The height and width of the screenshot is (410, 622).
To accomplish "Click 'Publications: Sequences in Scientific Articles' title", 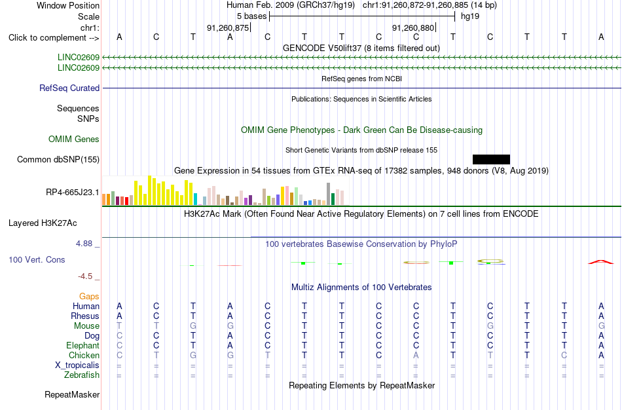I will [x=361, y=99].
